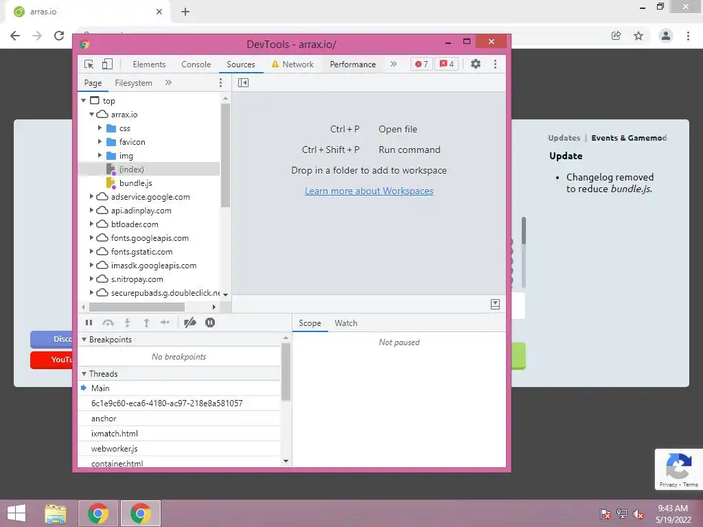Switch to Filesystem navigator tab
703x527 pixels.
coord(134,83)
